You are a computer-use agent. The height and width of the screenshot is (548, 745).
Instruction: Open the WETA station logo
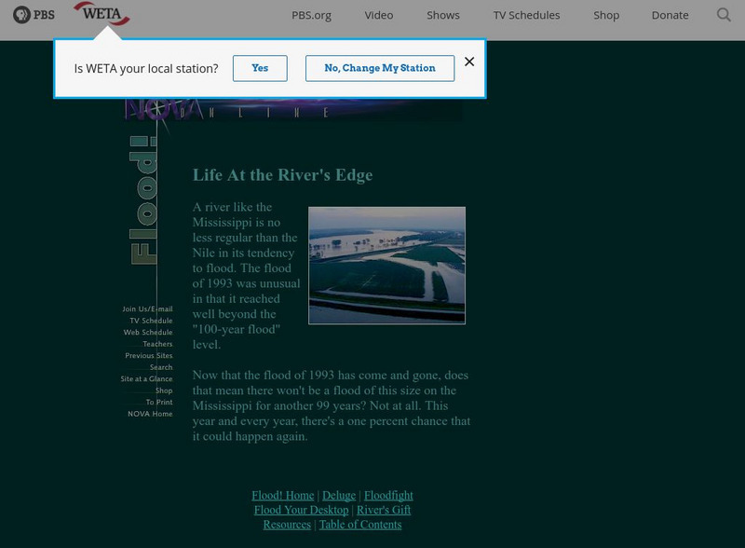click(x=102, y=13)
